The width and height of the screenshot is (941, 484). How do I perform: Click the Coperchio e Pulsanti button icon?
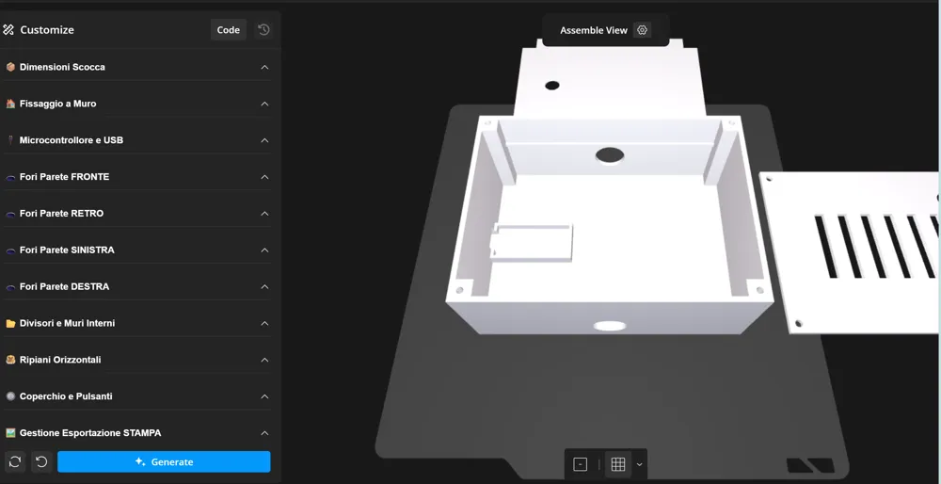pyautogui.click(x=10, y=396)
